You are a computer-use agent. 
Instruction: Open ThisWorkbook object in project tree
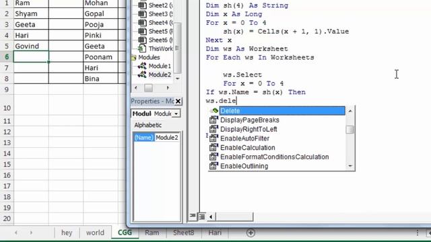click(156, 48)
